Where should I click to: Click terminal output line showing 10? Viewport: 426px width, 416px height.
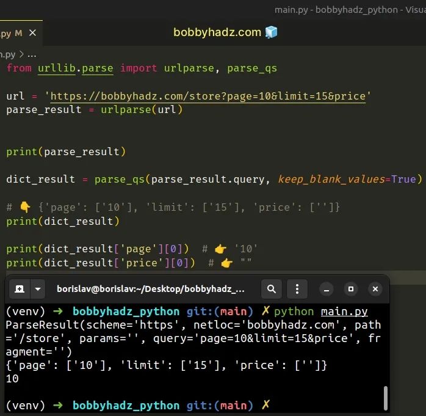coord(12,379)
